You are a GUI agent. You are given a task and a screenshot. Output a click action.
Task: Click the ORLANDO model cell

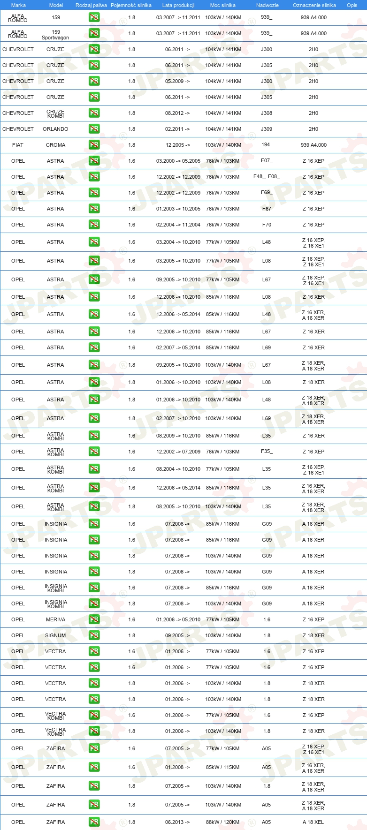(55, 129)
